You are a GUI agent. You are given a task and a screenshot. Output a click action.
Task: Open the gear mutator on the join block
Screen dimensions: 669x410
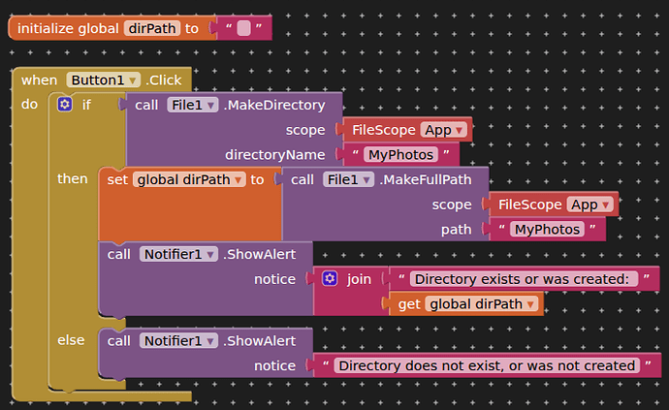coord(330,279)
